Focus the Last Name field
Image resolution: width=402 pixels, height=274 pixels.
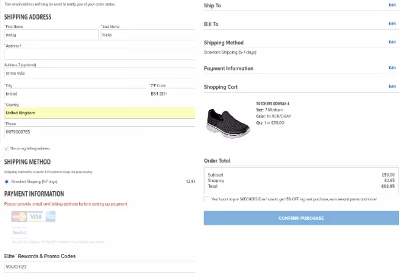click(x=148, y=35)
